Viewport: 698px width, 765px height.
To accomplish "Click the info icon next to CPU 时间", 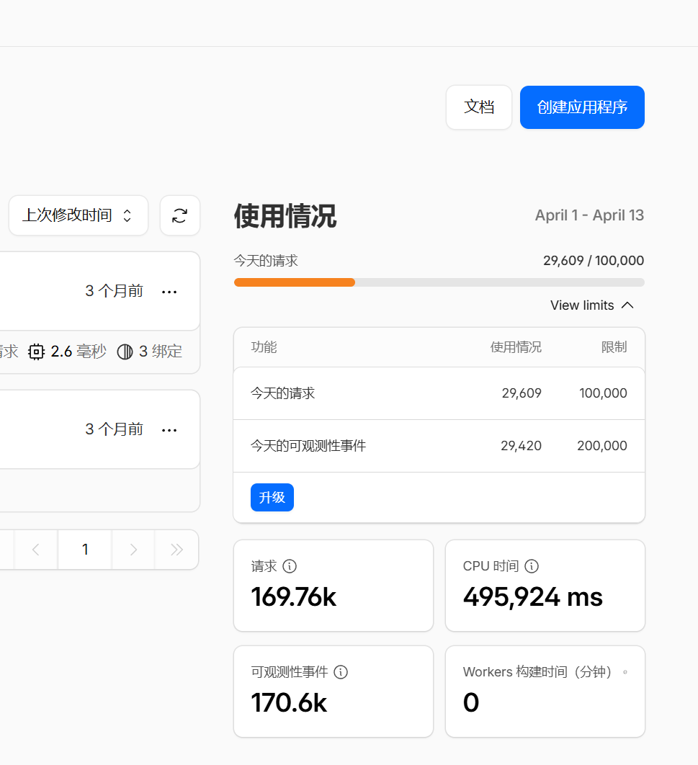I will click(x=532, y=566).
